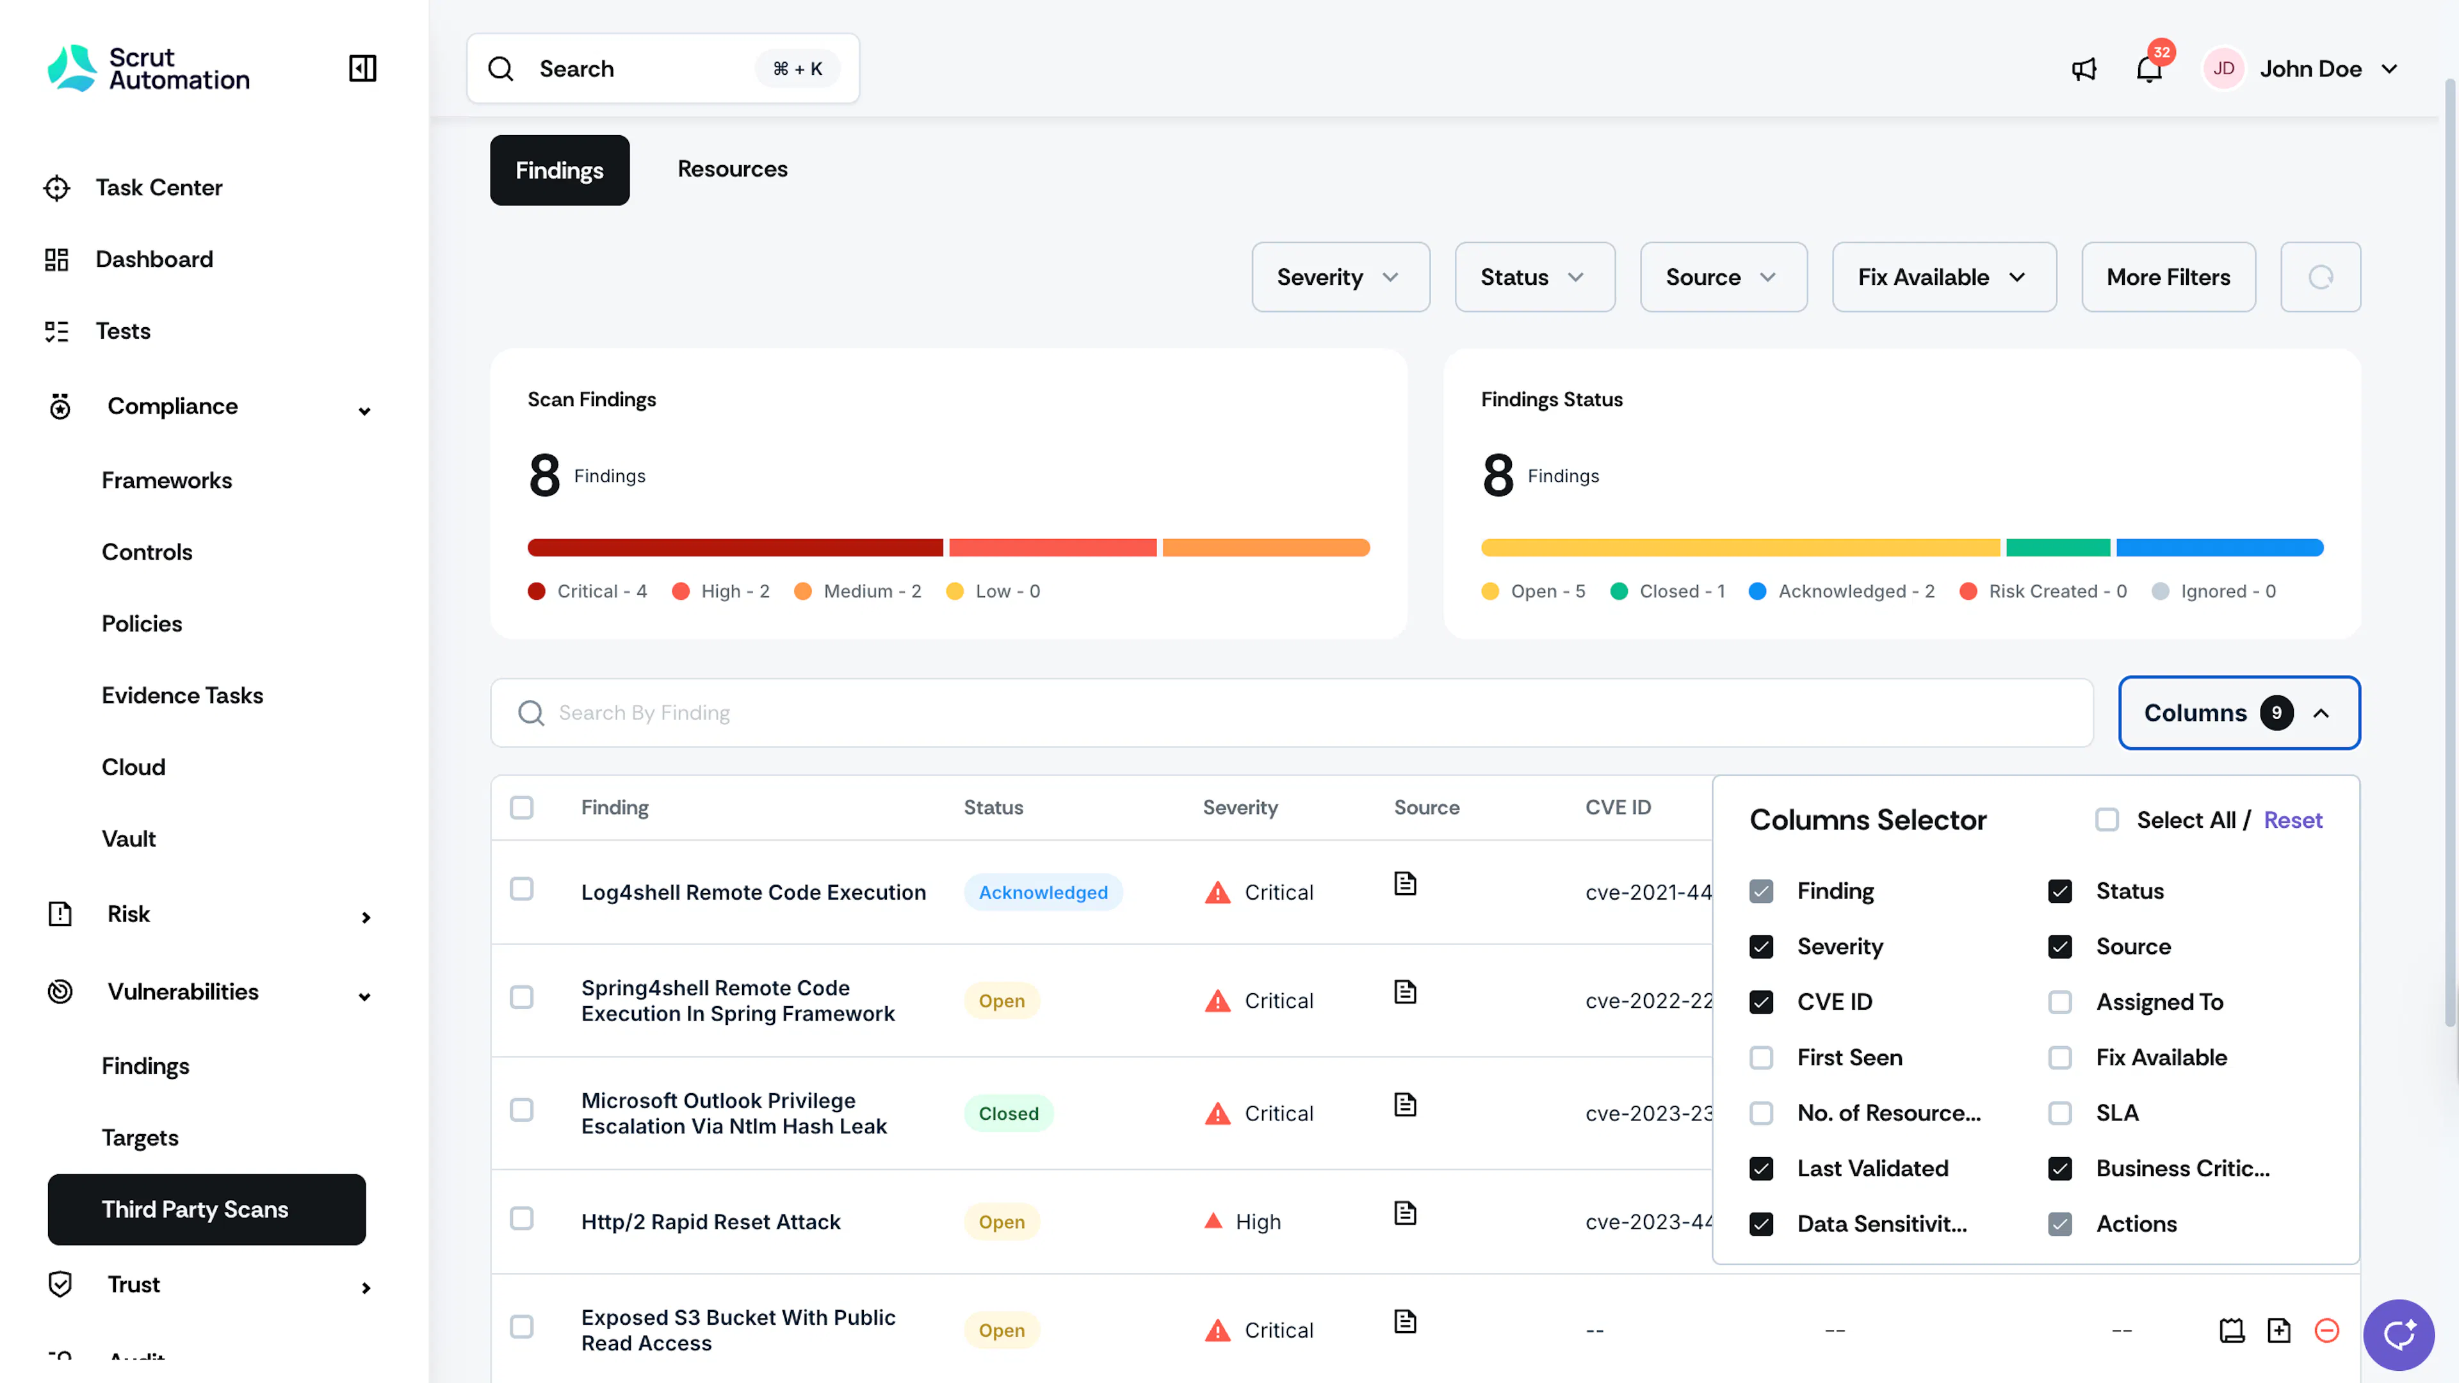
Task: Switch to the Resources tab
Action: click(732, 169)
